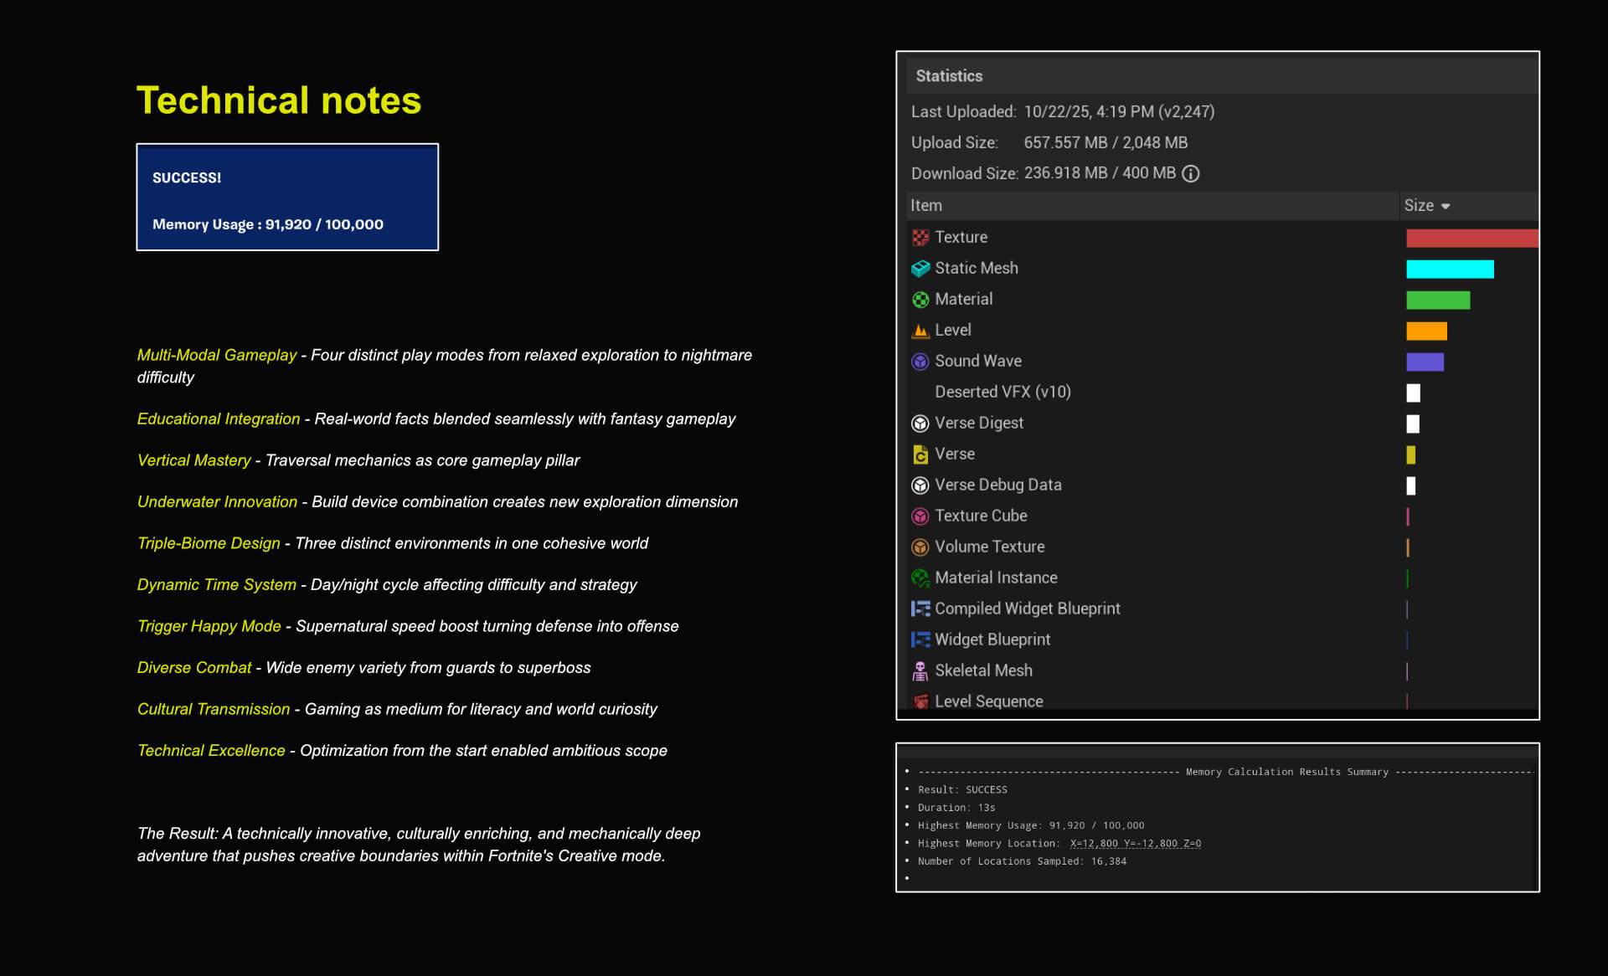The image size is (1608, 976).
Task: Click the cyan Static Mesh size bar
Action: click(1450, 269)
